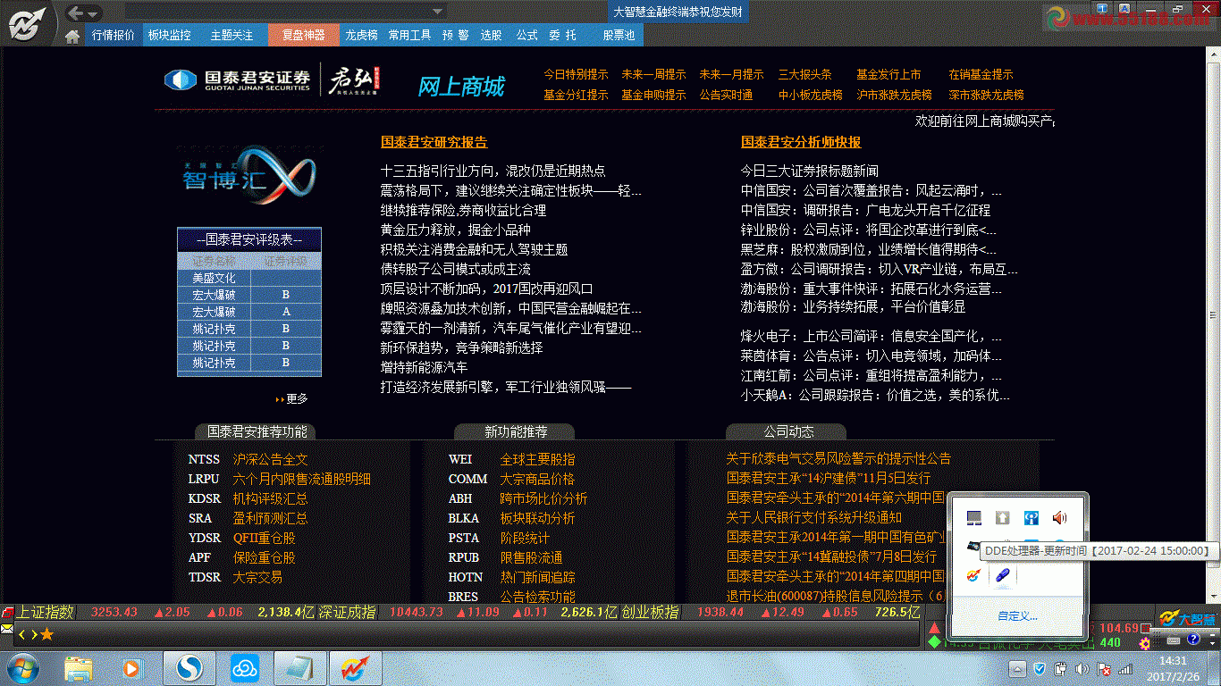Open the 板块监控 menu
1221x686 pixels.
pyautogui.click(x=169, y=35)
